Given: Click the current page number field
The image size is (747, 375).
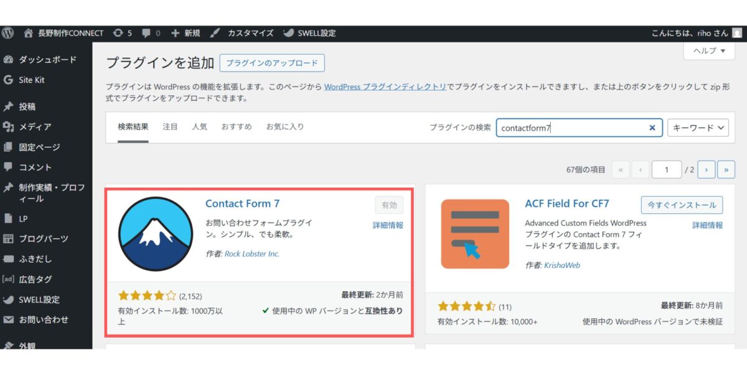Looking at the screenshot, I should point(667,170).
